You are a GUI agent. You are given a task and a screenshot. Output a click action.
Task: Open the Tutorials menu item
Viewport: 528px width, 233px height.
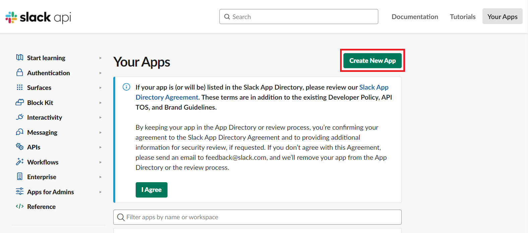[463, 17]
